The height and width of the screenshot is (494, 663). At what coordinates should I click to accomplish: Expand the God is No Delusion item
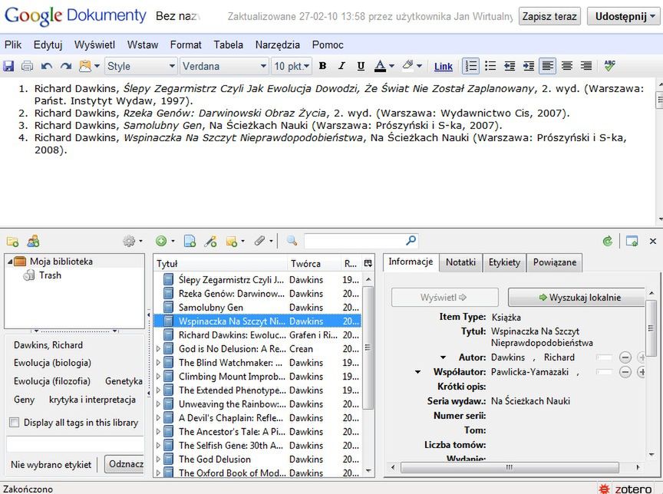coord(158,349)
